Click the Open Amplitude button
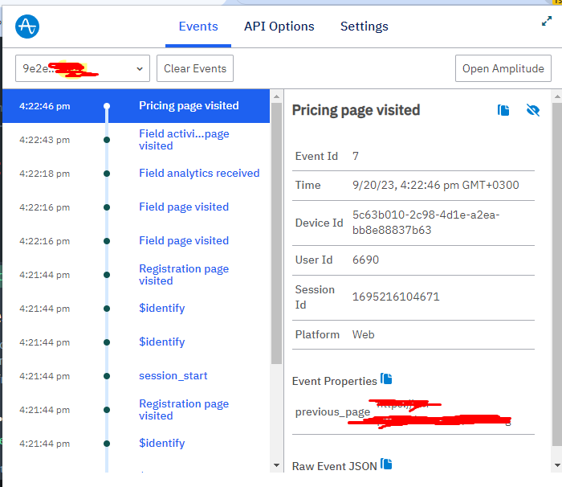This screenshot has width=562, height=487. coord(503,68)
